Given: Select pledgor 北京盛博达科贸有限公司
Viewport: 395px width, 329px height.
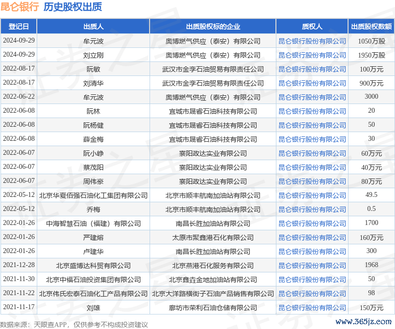Looking at the screenshot, I should [93, 266].
